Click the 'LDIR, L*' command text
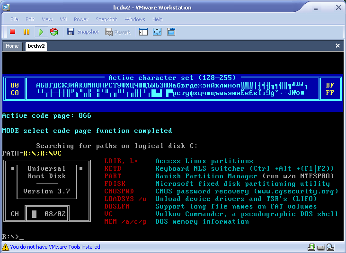 (x=121, y=161)
